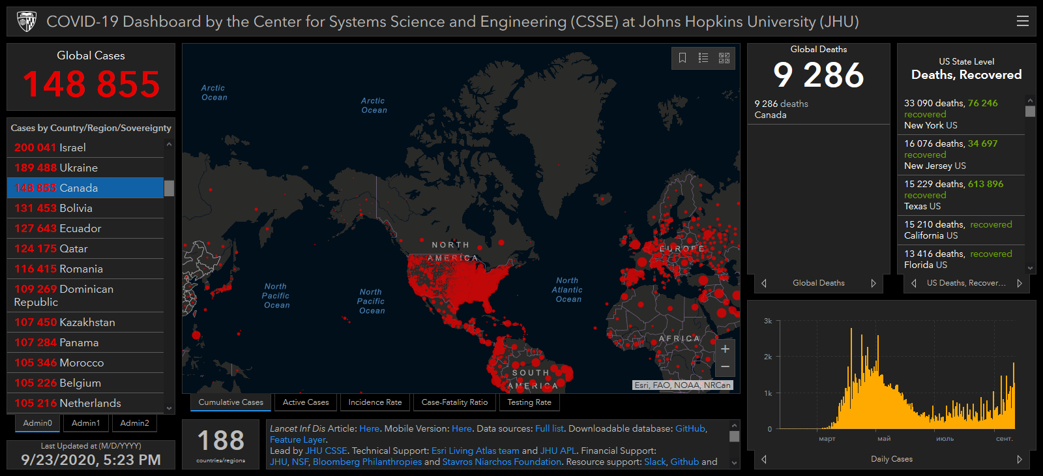Select the Admin0 tab
Screen dimensions: 1043x476
(37, 423)
